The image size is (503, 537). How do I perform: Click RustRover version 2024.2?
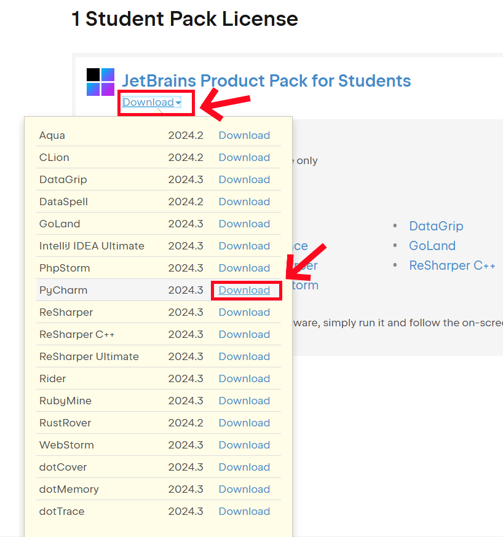[x=186, y=423]
